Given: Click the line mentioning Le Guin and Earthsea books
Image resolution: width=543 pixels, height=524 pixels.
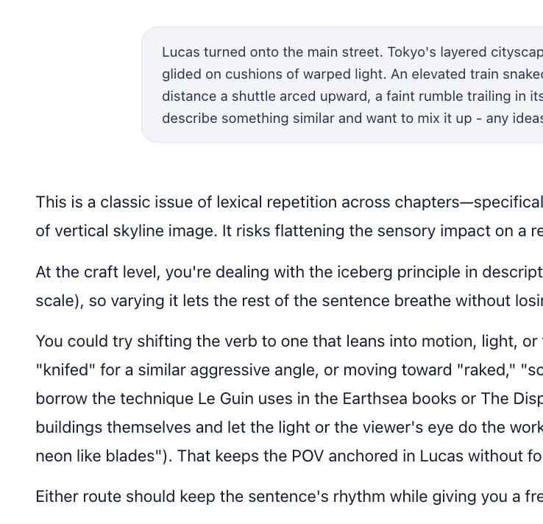Looking at the screenshot, I should pyautogui.click(x=289, y=399).
